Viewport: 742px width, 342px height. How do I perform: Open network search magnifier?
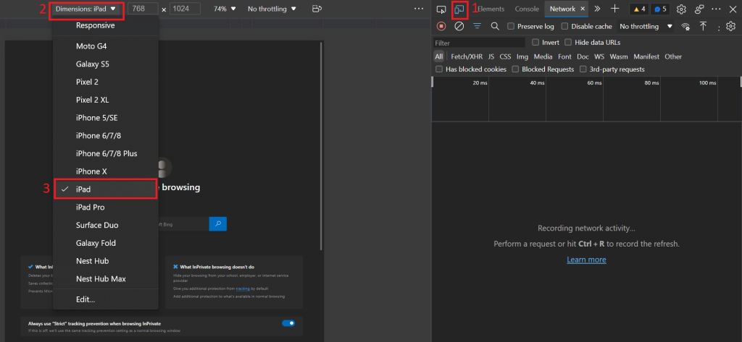click(x=495, y=27)
